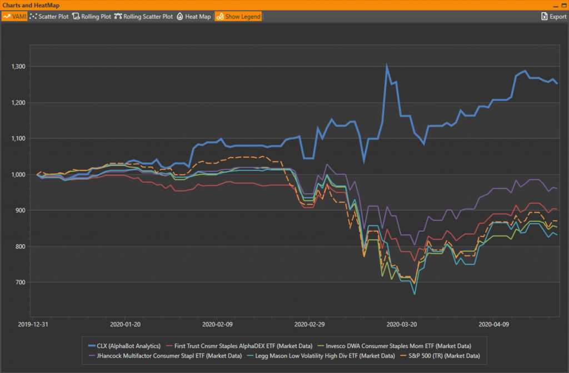Switch to the VAMI chart view
The height and width of the screenshot is (373, 569).
tap(14, 17)
